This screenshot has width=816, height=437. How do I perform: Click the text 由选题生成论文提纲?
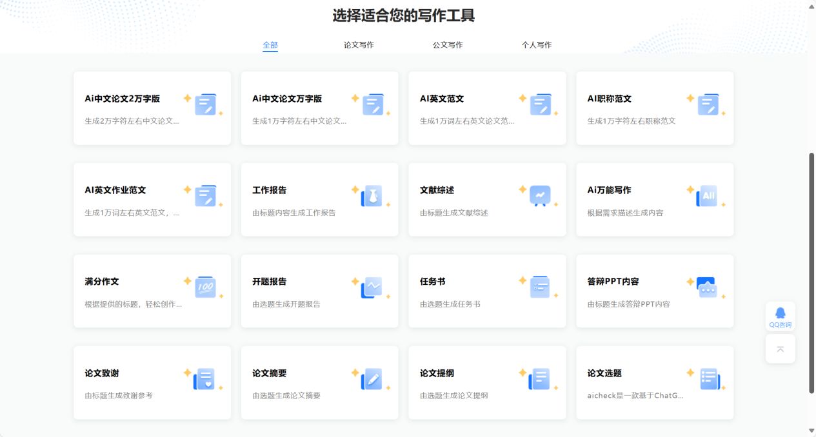pyautogui.click(x=454, y=395)
